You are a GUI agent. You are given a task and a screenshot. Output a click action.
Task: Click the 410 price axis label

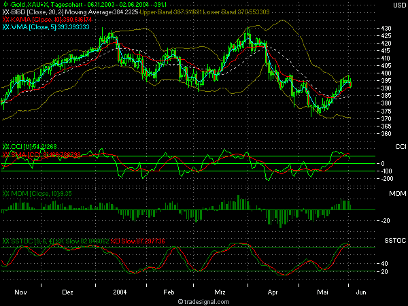386,58
